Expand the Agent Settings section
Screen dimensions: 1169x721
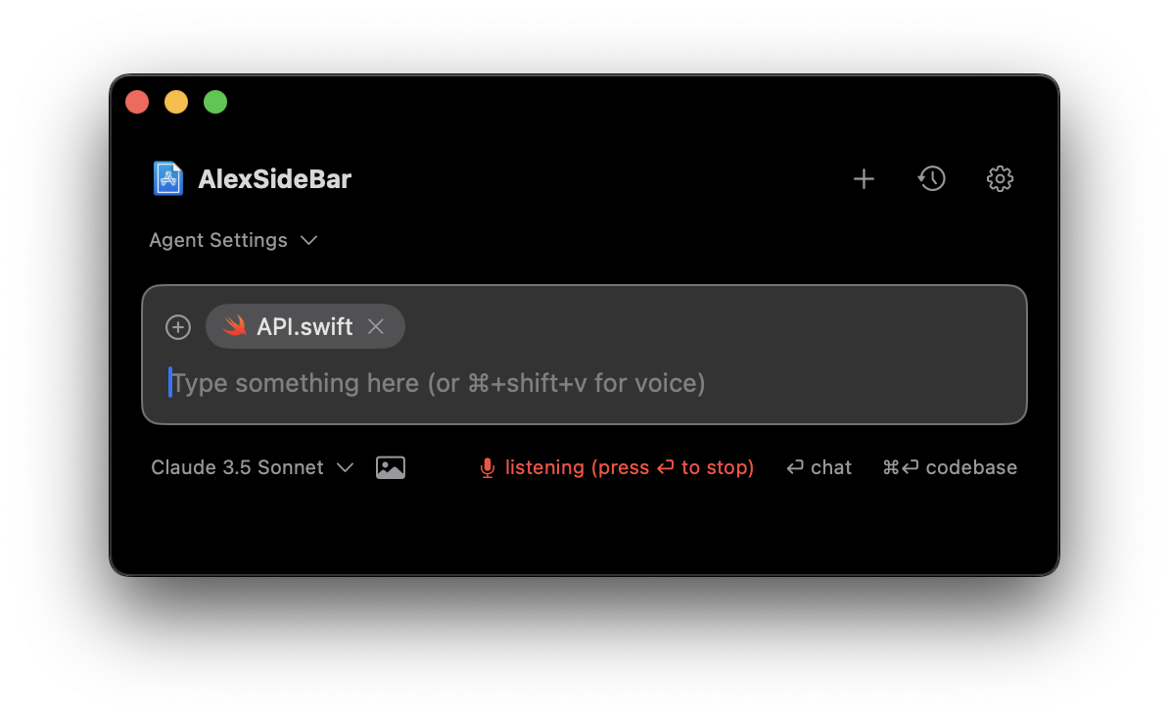coord(234,240)
